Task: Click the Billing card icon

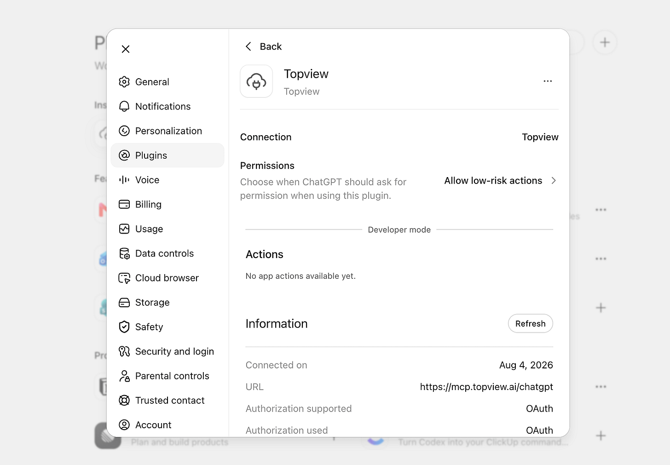Action: point(124,204)
